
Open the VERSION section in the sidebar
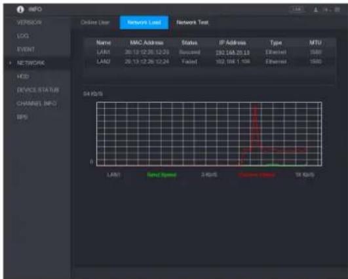tap(29, 22)
